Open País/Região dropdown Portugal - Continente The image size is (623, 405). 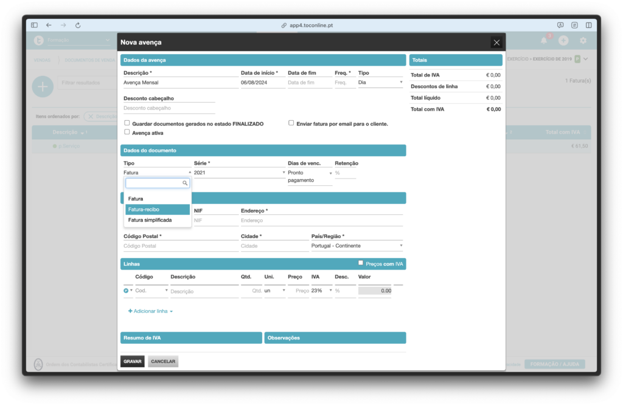coord(357,246)
